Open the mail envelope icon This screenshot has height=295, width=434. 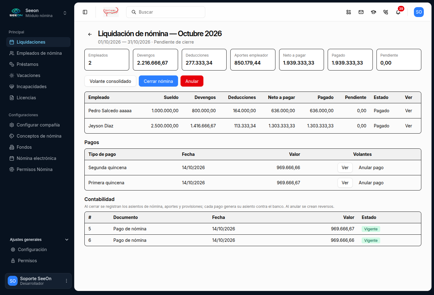coord(361,12)
